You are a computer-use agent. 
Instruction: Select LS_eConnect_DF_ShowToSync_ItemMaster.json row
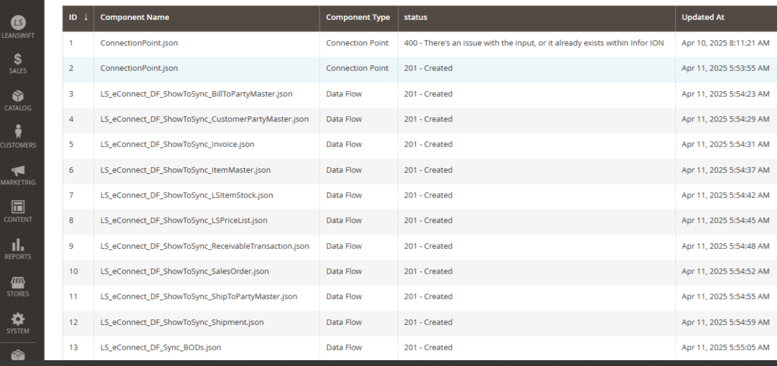pyautogui.click(x=185, y=170)
